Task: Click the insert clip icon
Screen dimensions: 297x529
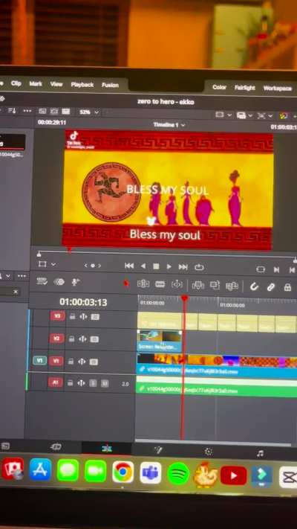Action: coord(198,286)
